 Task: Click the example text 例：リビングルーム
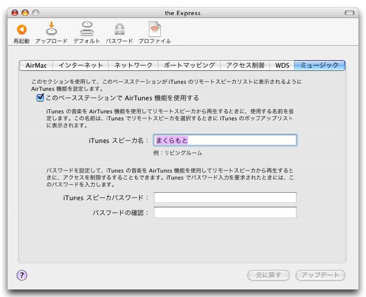[177, 153]
